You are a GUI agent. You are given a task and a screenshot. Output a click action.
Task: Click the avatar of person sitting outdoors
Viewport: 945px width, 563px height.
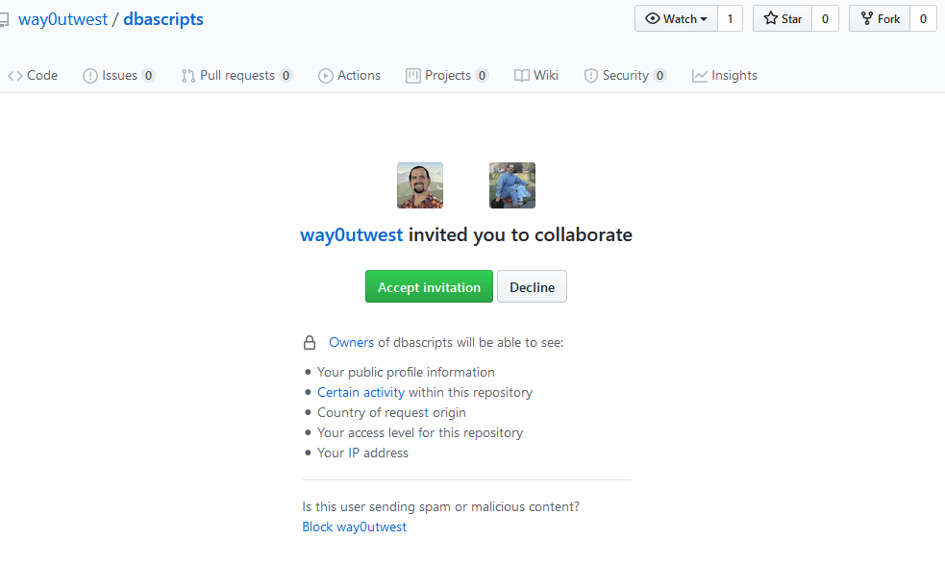coord(512,185)
